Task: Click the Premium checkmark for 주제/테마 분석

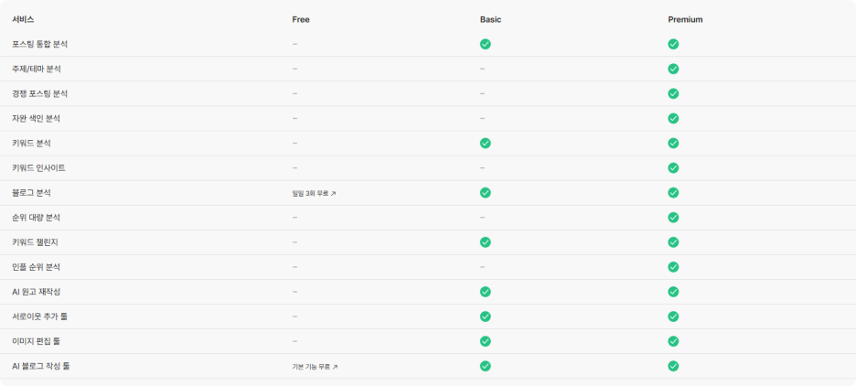Action: click(x=673, y=69)
